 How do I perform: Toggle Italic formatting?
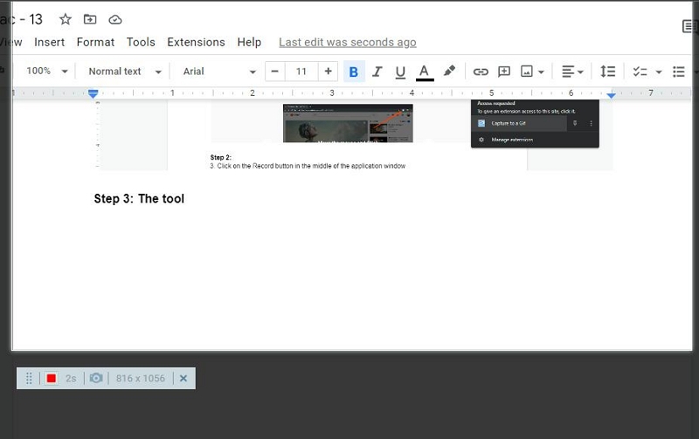(377, 72)
